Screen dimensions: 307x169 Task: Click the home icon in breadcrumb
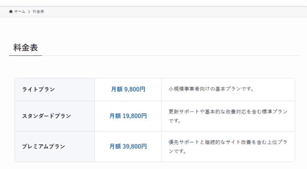pos(11,11)
